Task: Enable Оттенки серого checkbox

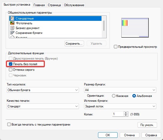Action: (x=10, y=70)
